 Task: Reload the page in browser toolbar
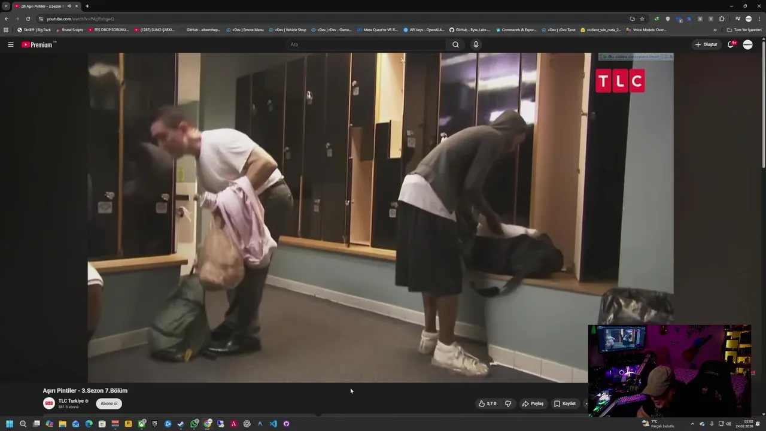(28, 19)
